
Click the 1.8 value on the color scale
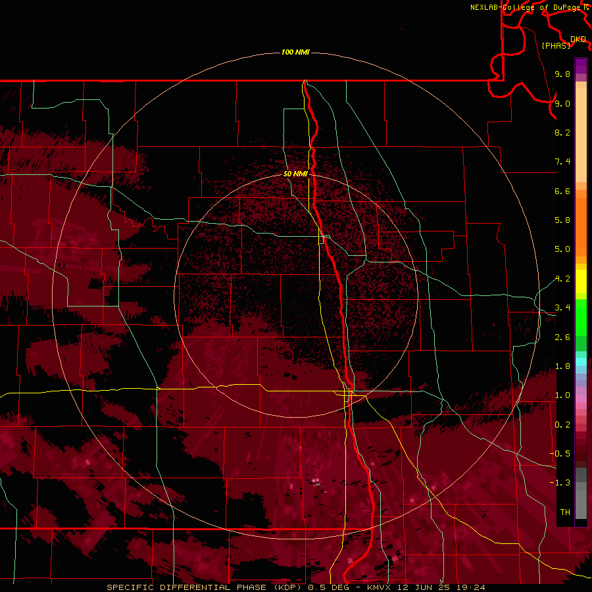click(x=562, y=366)
